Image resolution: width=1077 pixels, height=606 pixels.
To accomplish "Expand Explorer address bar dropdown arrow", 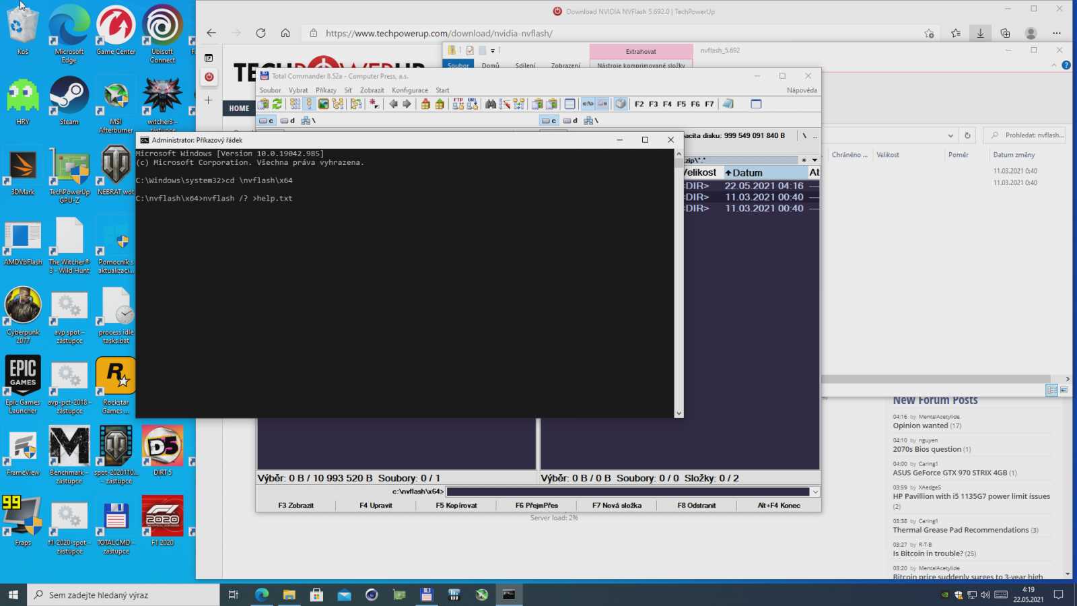I will click(x=950, y=135).
